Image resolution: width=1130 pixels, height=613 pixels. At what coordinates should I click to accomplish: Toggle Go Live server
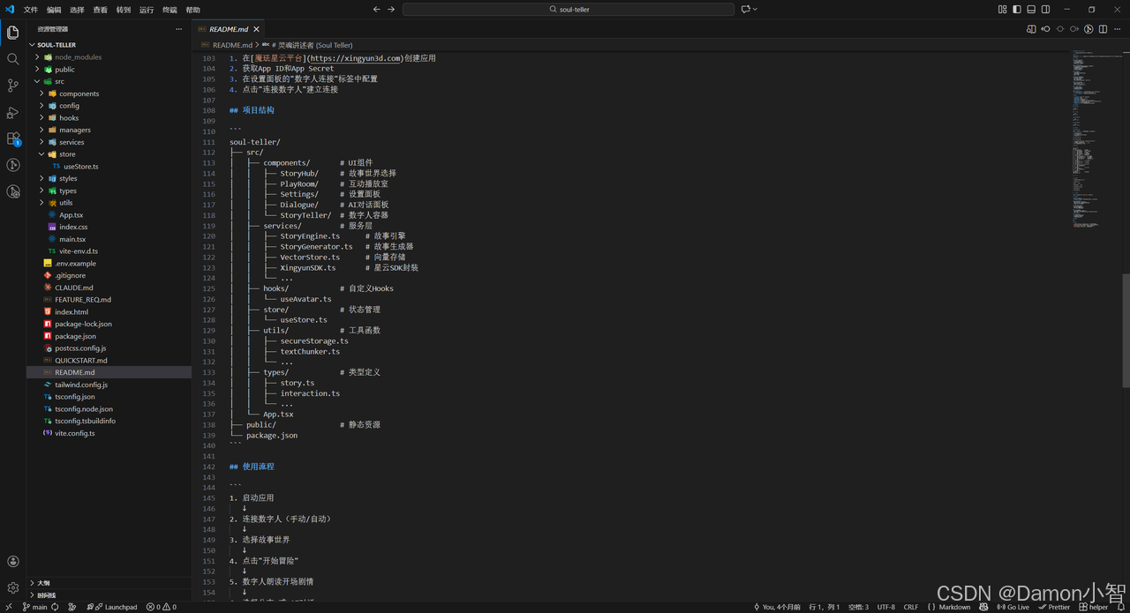(x=1013, y=607)
